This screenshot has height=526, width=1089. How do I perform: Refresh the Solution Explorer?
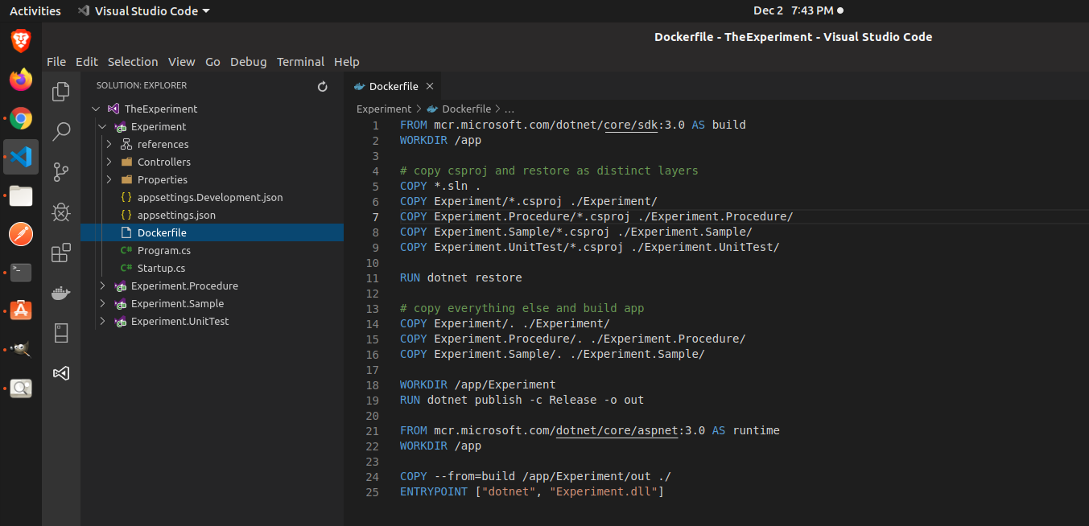pyautogui.click(x=323, y=86)
